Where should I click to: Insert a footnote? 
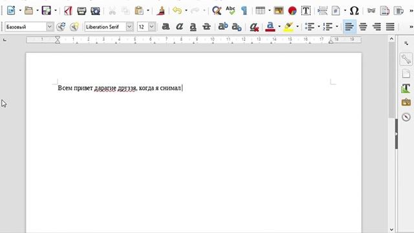[x=385, y=10]
